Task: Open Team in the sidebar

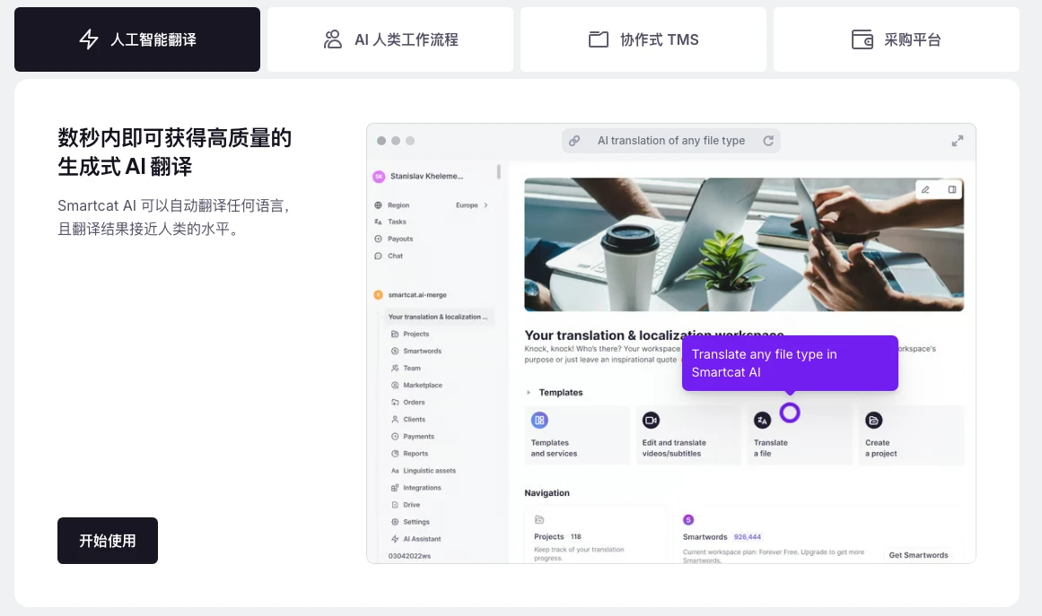Action: 412,368
